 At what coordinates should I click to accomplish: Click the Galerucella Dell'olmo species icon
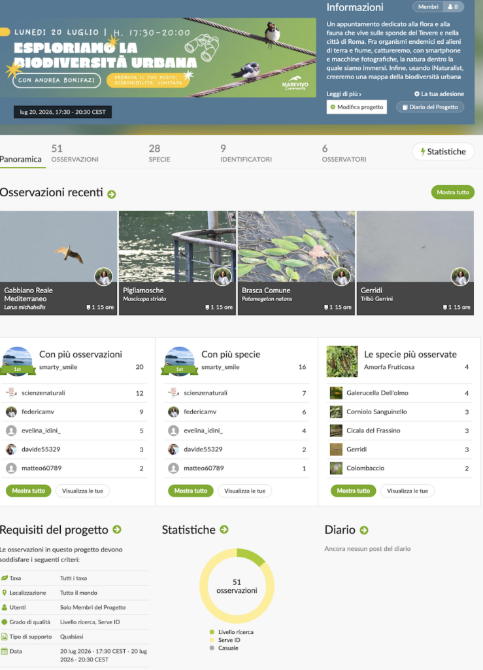point(336,393)
